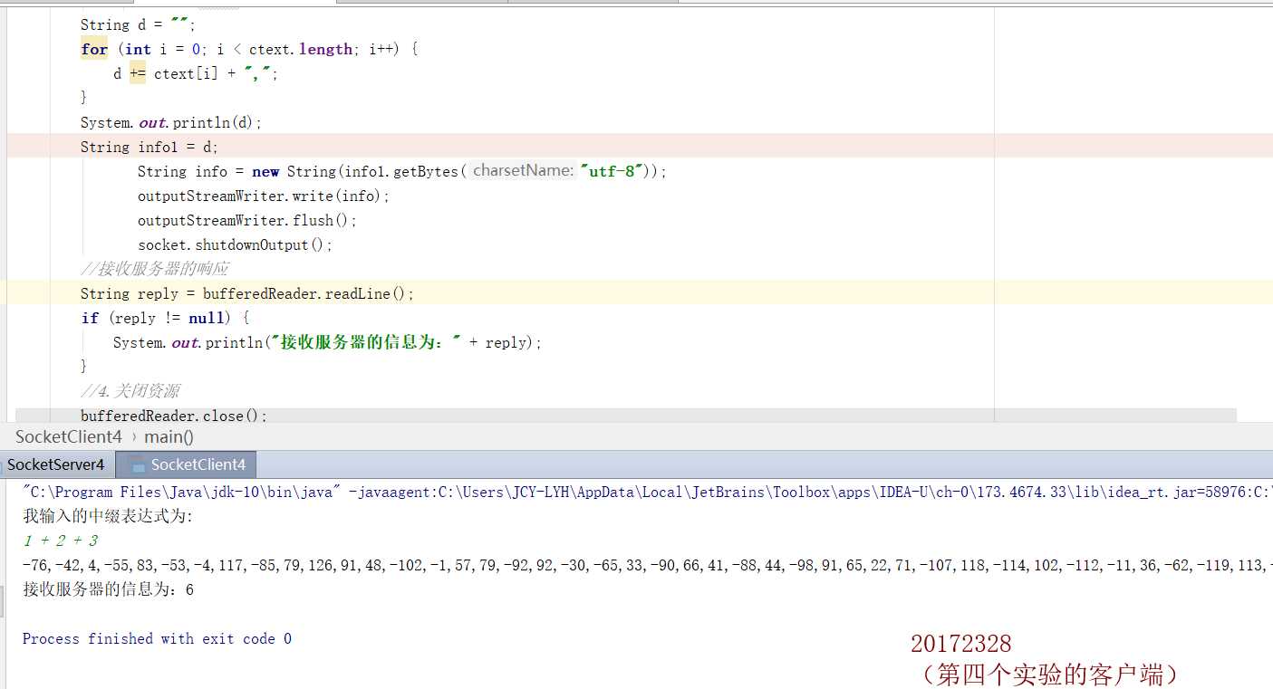Place cursor on the for loop line
The image size is (1273, 689).
[x=249, y=50]
